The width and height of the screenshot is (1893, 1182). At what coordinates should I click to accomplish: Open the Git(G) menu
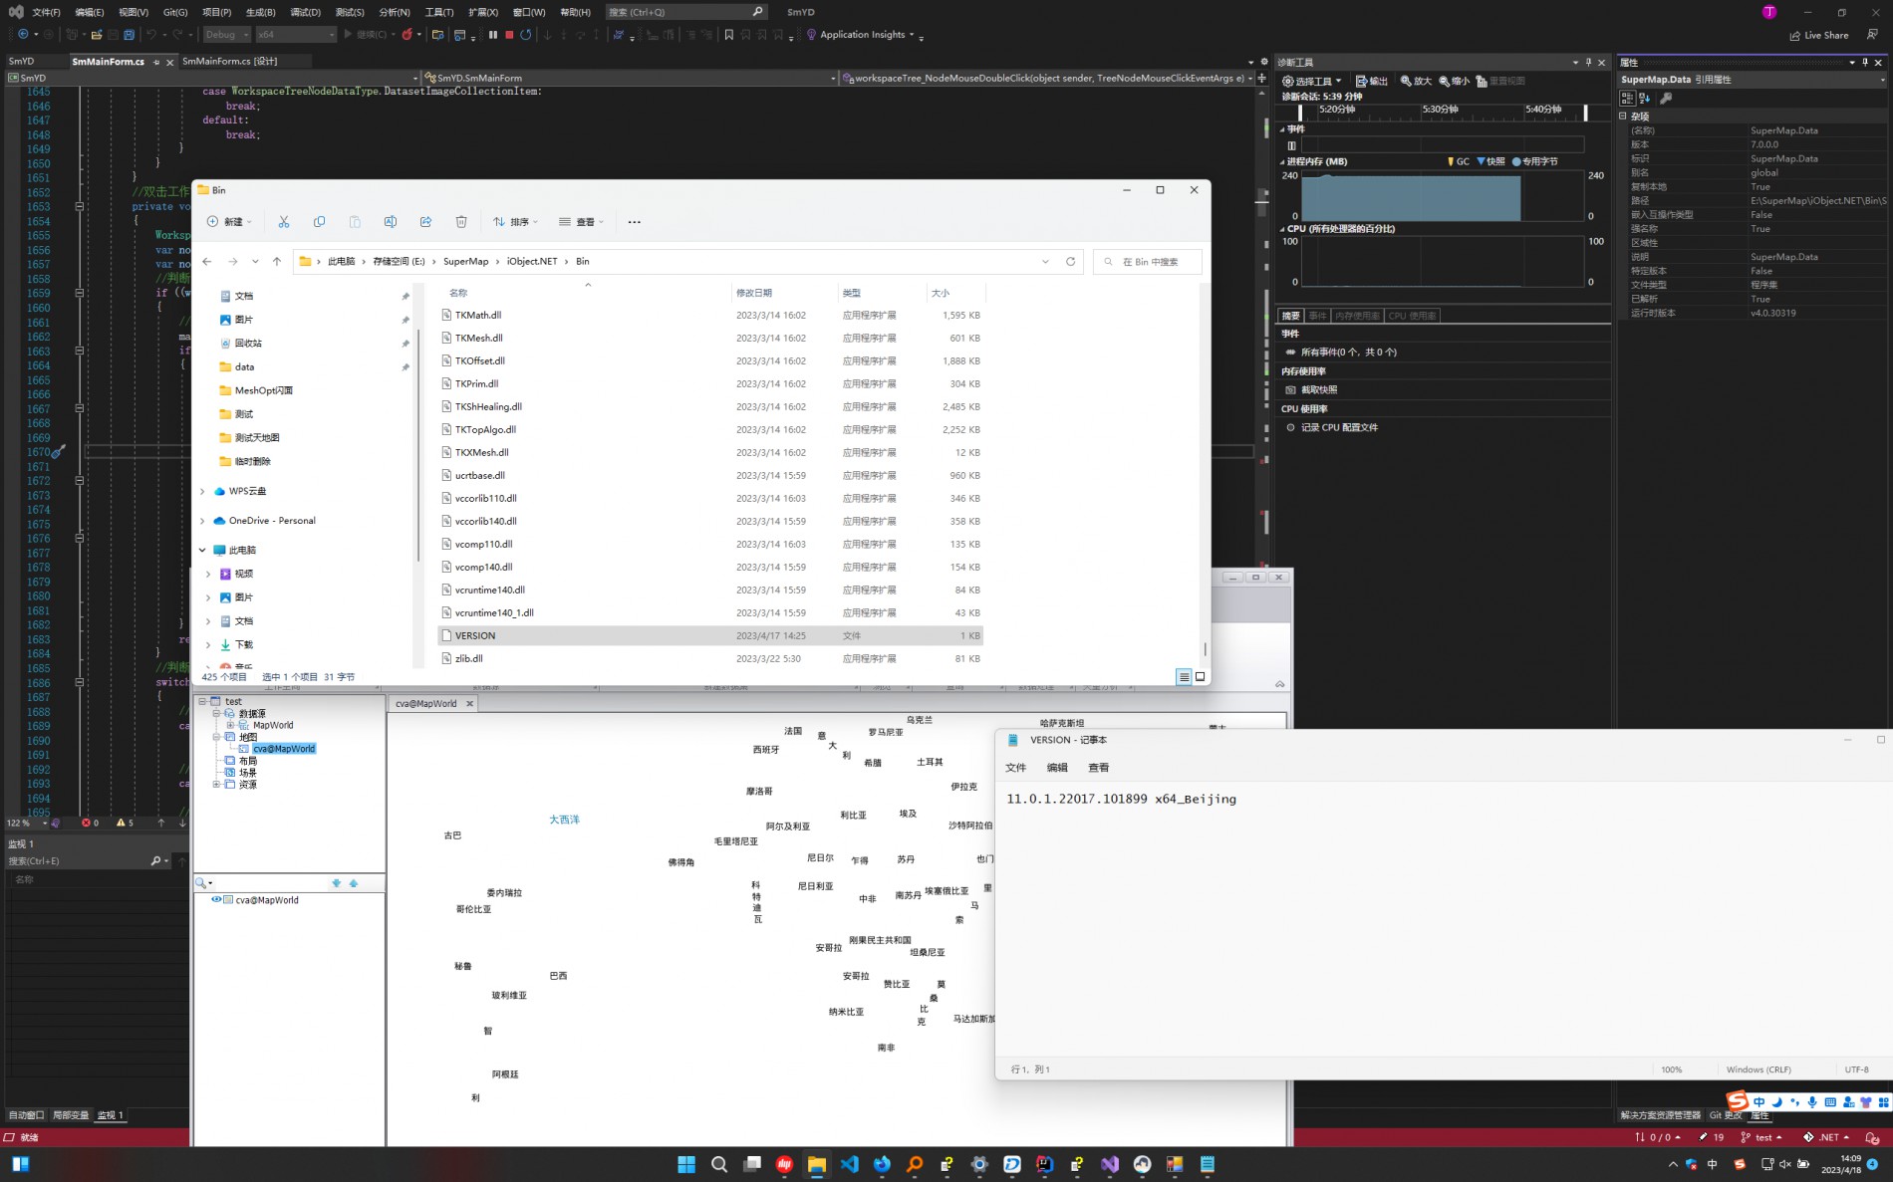click(175, 12)
